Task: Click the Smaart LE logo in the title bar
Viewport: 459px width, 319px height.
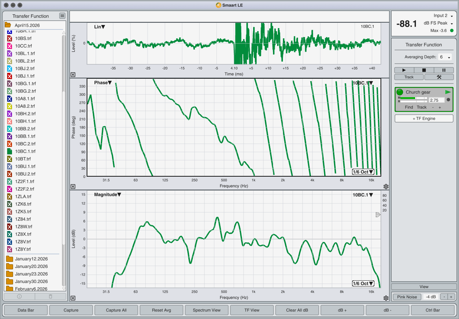Action: (x=219, y=5)
